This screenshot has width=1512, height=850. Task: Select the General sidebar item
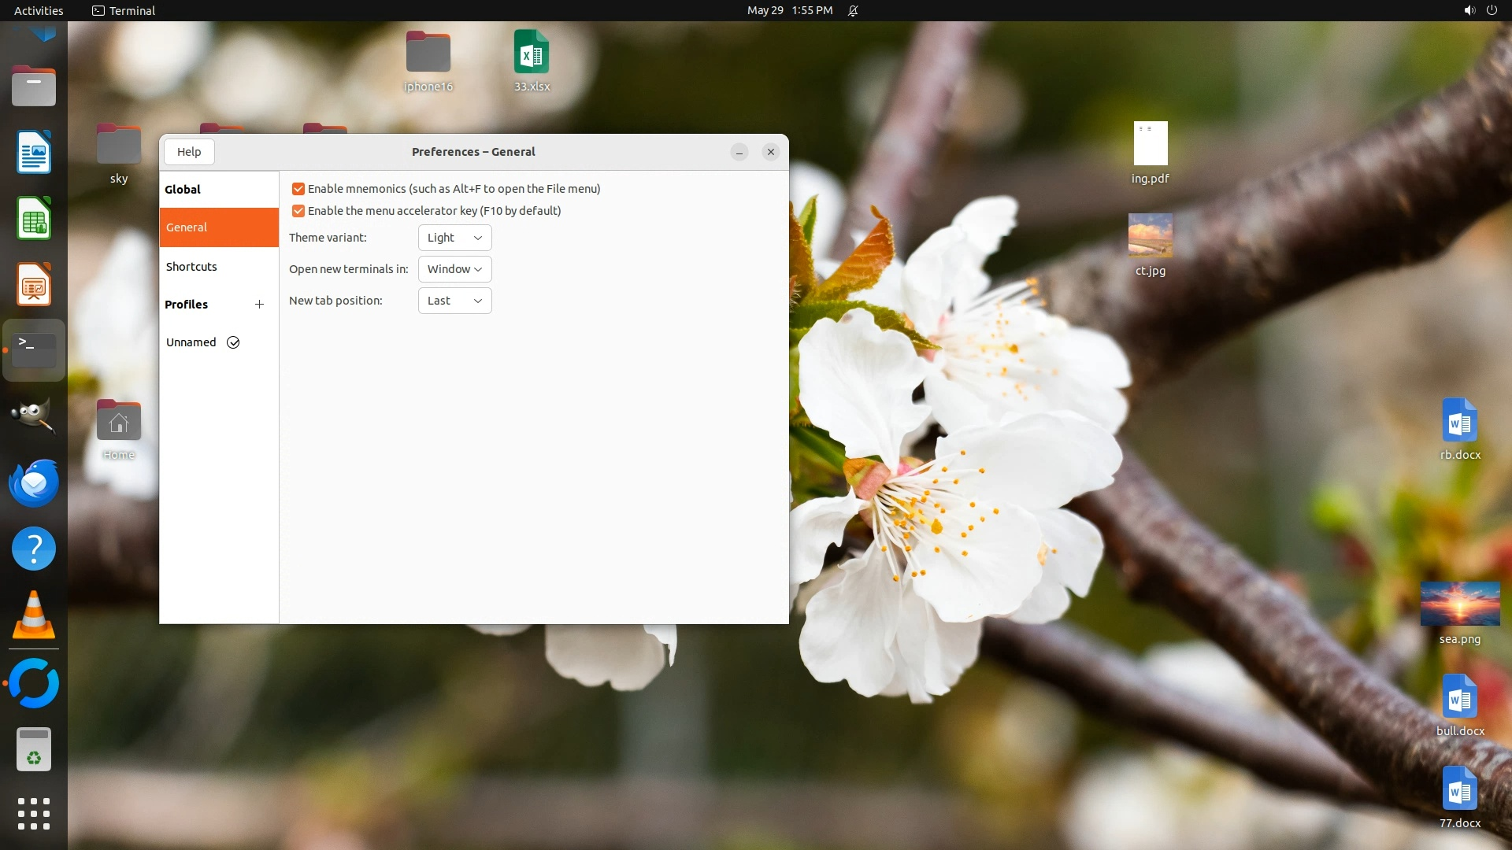point(187,227)
